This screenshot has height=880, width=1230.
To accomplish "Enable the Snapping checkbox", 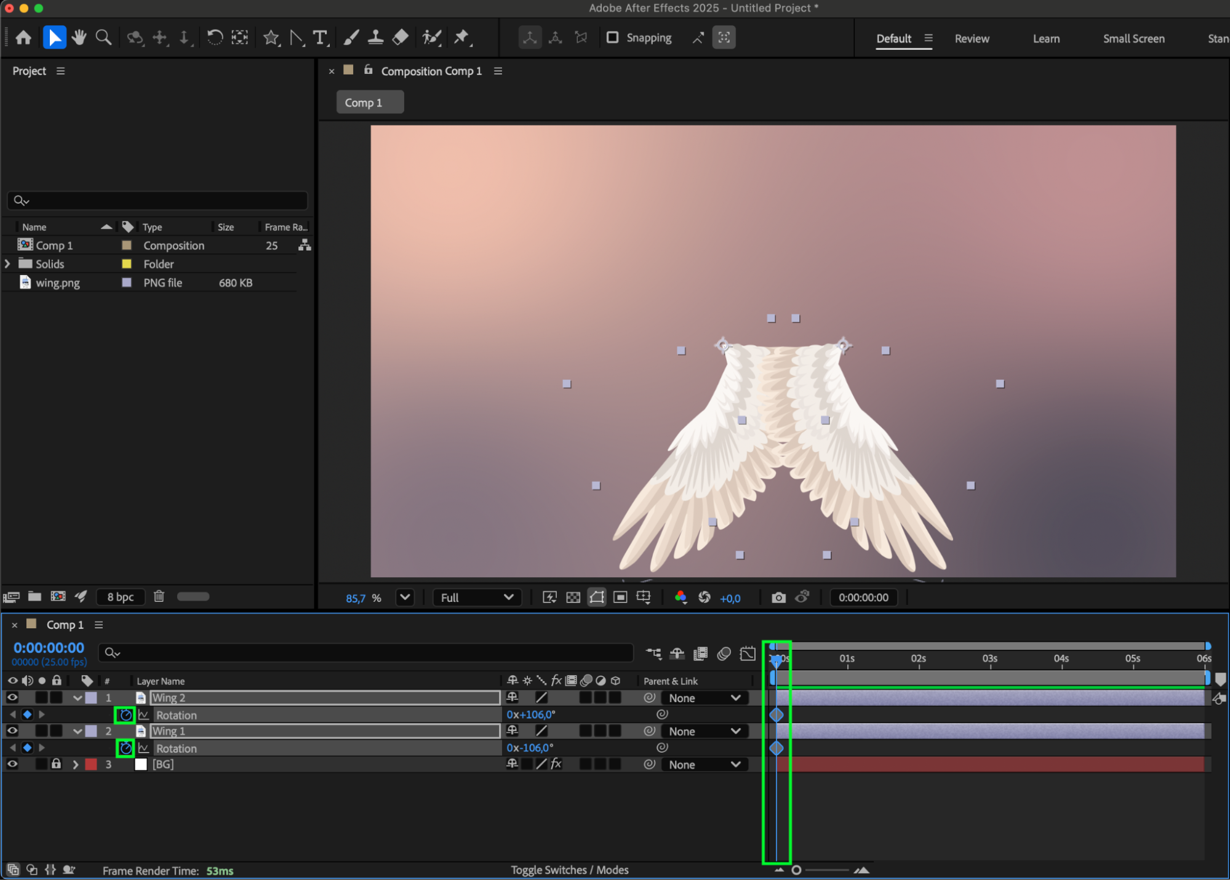I will (612, 38).
